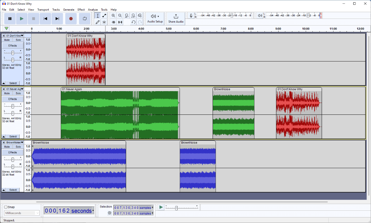Click the Zoom In magnifier
Image resolution: width=371 pixels, height=223 pixels.
[x=113, y=16]
